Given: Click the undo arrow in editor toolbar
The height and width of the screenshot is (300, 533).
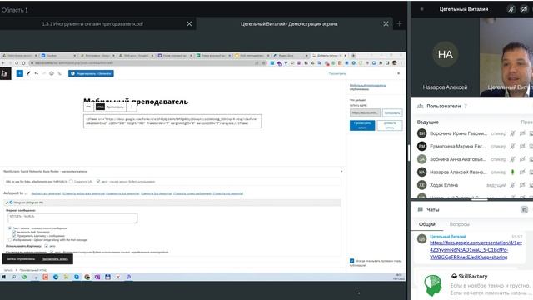Looking at the screenshot, I should tap(37, 73).
